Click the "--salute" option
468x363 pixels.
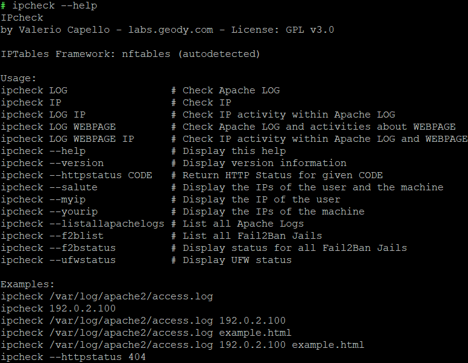coord(73,187)
